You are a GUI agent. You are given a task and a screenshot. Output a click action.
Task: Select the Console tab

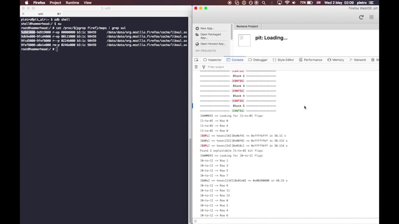click(x=235, y=60)
